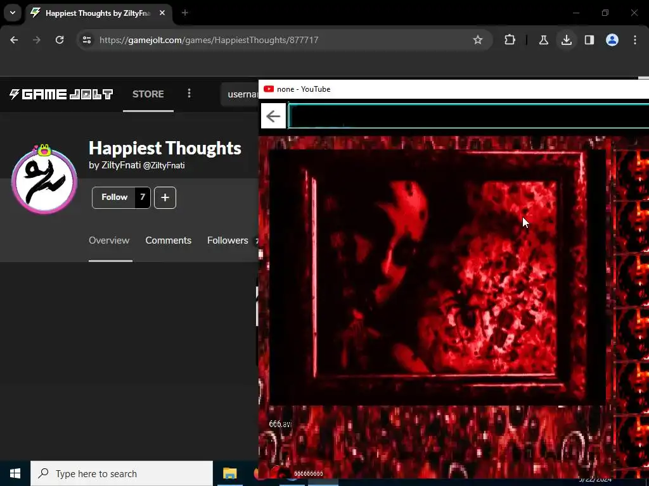Click the black address field in popup window
Image resolution: width=649 pixels, height=486 pixels.
(468, 116)
